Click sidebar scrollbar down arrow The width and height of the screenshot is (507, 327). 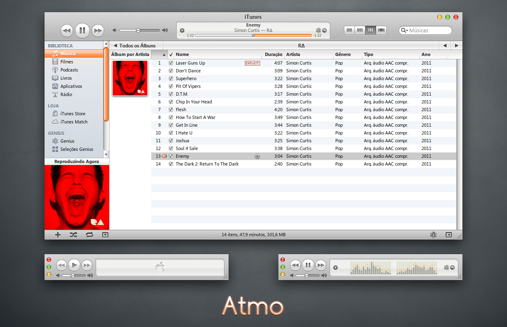tap(106, 155)
